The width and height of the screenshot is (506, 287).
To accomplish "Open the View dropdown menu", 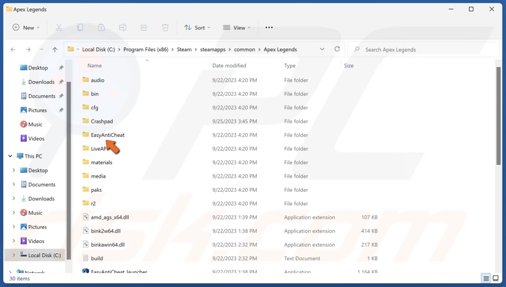I will point(237,27).
